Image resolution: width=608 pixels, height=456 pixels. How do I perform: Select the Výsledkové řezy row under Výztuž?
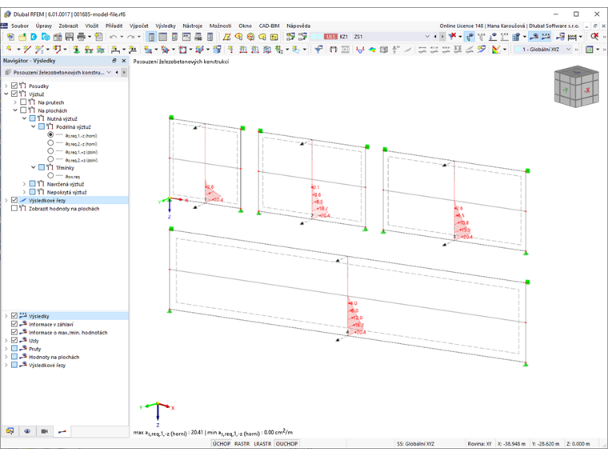pyautogui.click(x=64, y=200)
